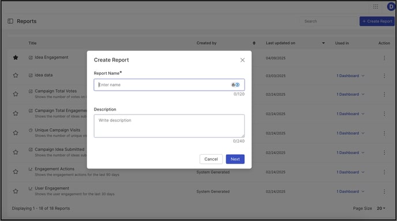Open actions menu for User Engagement row

[x=384, y=192]
